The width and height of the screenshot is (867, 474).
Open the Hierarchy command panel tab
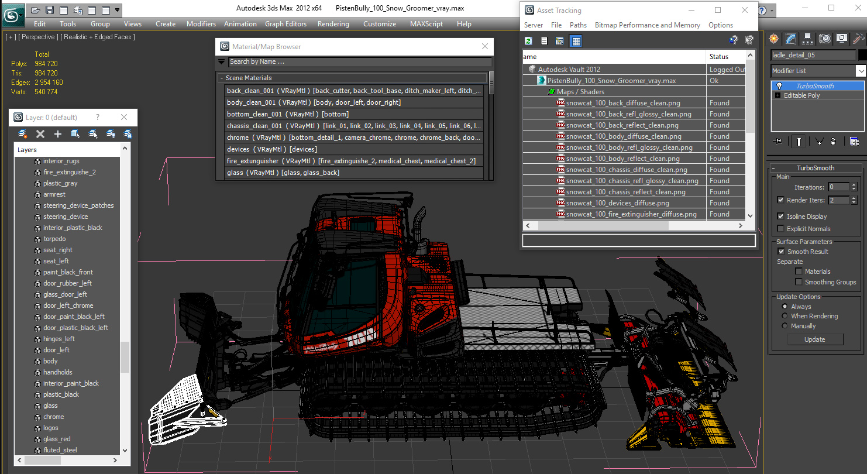pyautogui.click(x=808, y=39)
